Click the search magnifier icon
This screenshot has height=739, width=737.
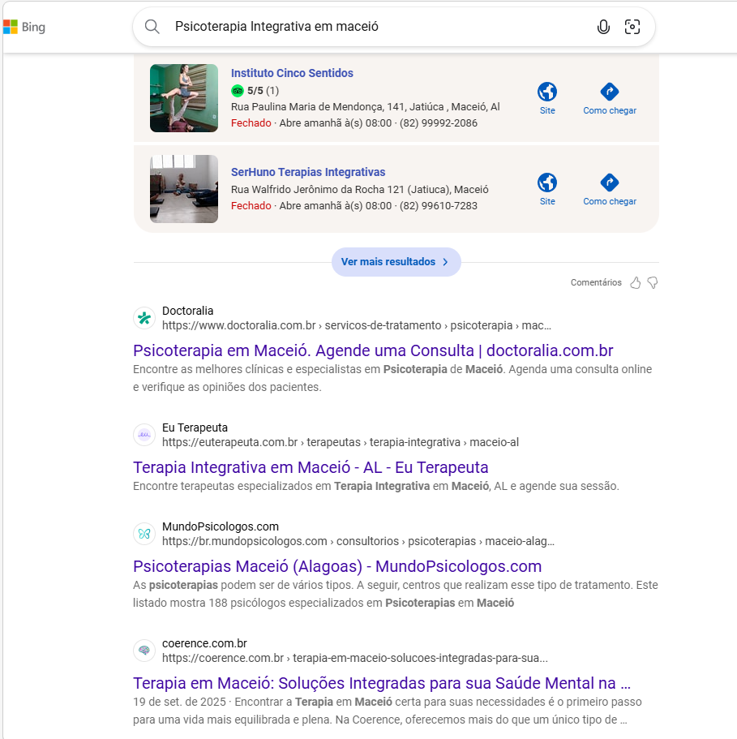152,27
